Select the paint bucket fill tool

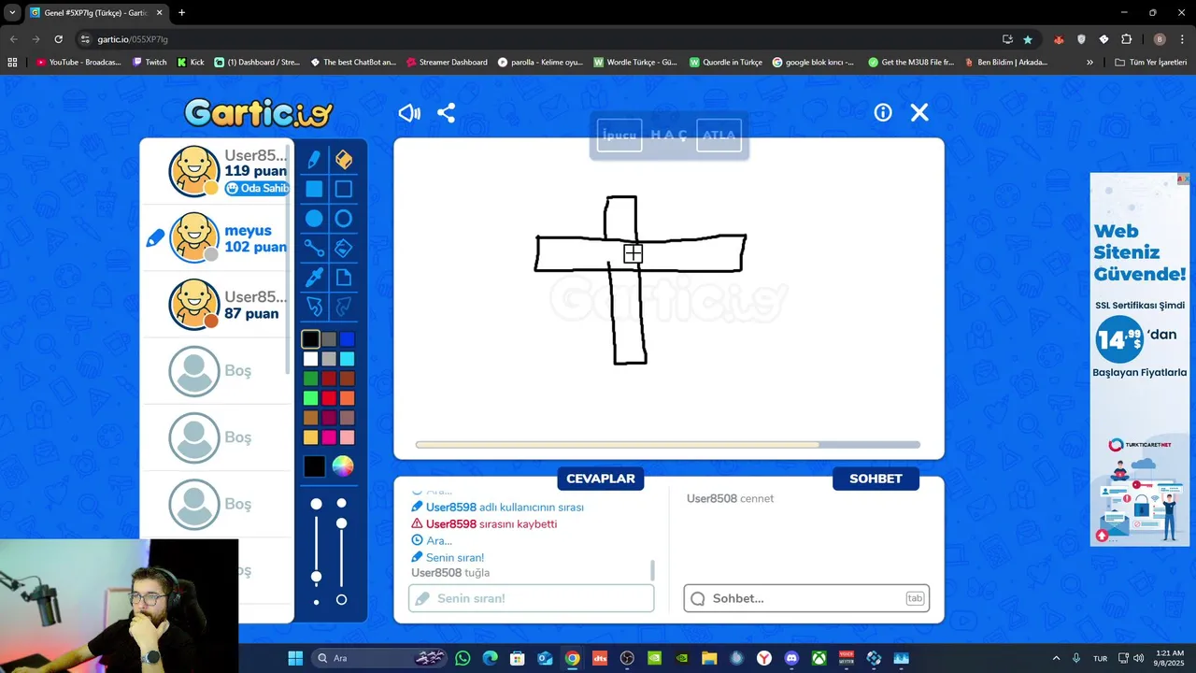pos(343,248)
